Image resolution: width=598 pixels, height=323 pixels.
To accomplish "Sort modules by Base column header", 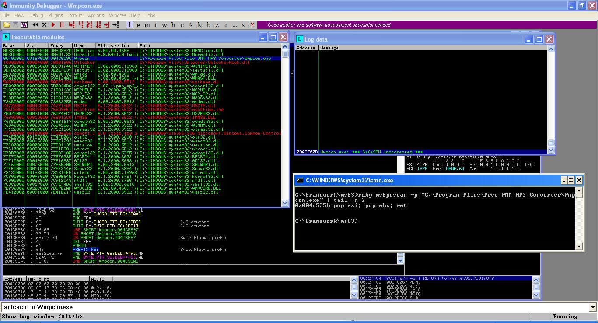I will click(14, 45).
